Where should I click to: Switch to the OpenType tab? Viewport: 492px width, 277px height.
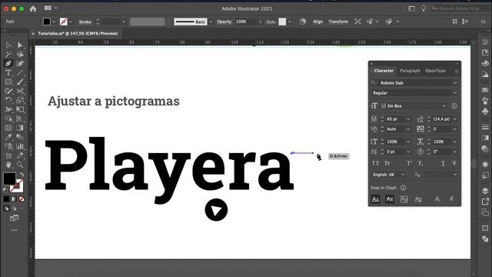pos(435,71)
